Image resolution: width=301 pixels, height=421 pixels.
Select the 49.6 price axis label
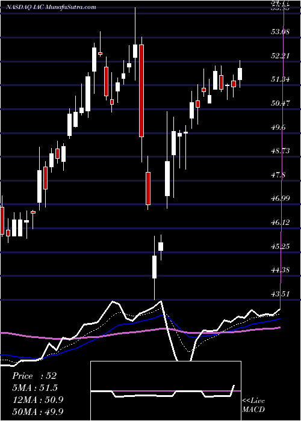coord(279,127)
